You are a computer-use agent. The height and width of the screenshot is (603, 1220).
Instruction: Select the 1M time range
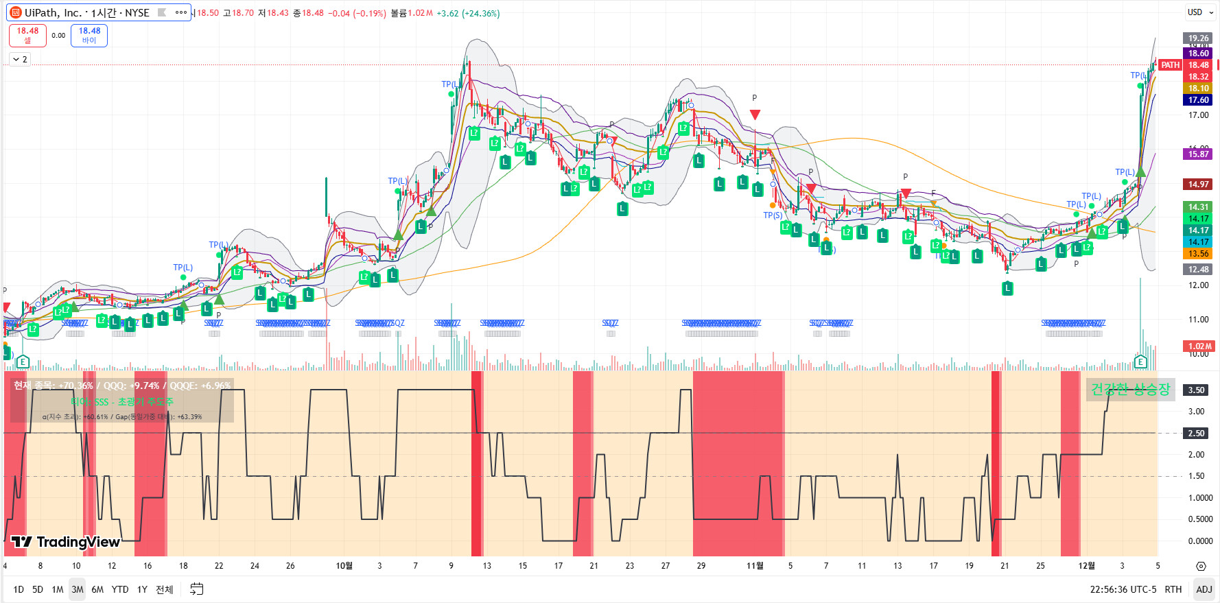click(x=58, y=589)
